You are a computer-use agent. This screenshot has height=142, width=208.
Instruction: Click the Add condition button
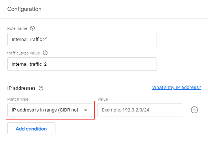coord(31,129)
